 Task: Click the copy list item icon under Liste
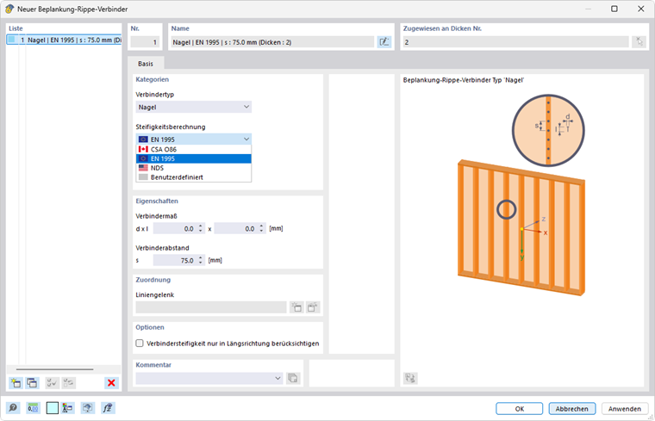pyautogui.click(x=32, y=382)
